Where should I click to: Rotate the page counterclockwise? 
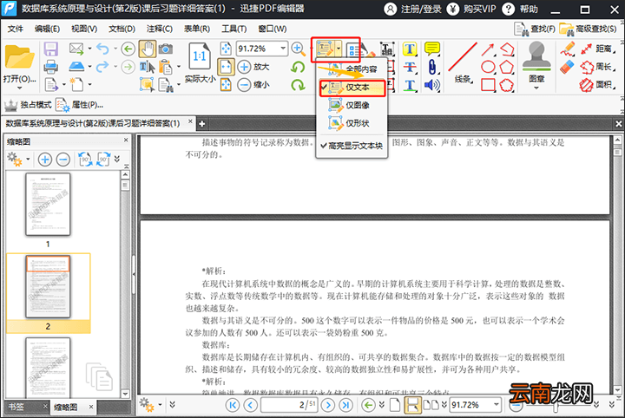pyautogui.click(x=298, y=67)
